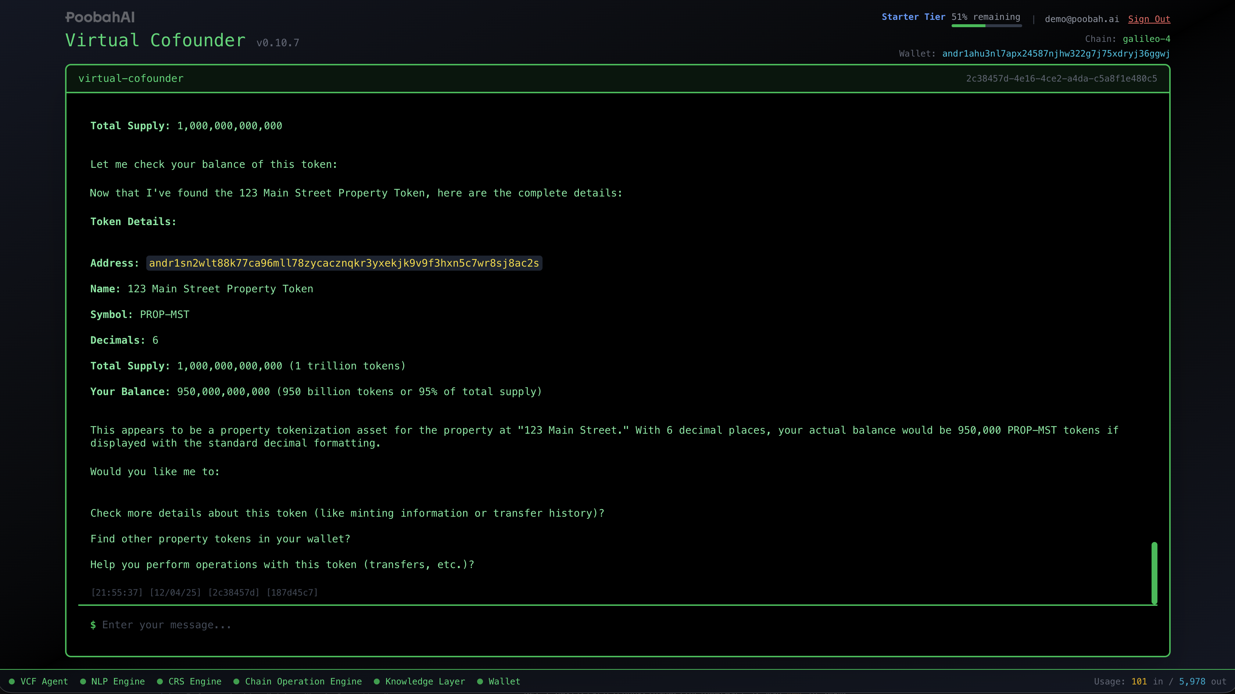Click the virtual-cofounder session tab
Image resolution: width=1235 pixels, height=694 pixels.
[131, 78]
